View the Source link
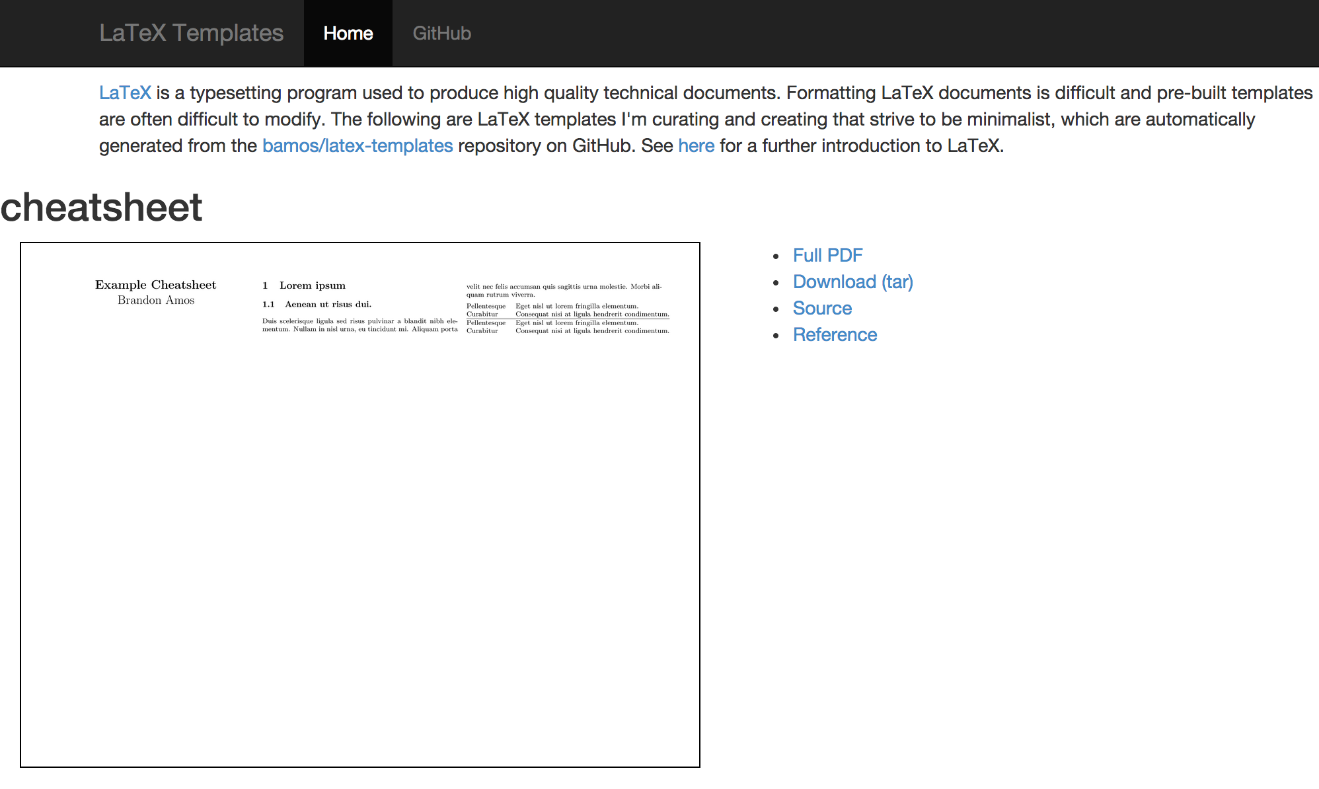The image size is (1319, 789). click(x=822, y=308)
